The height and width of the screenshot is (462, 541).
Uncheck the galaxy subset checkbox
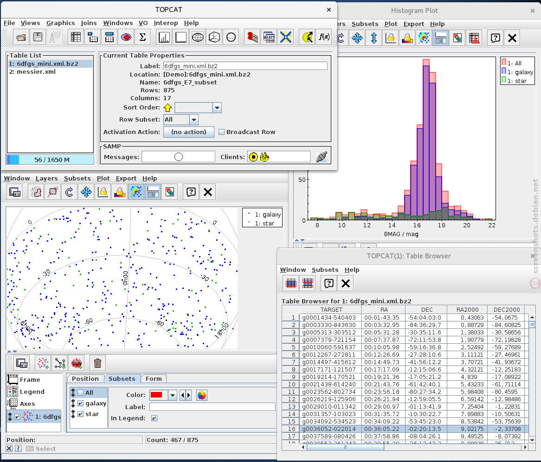tap(80, 404)
